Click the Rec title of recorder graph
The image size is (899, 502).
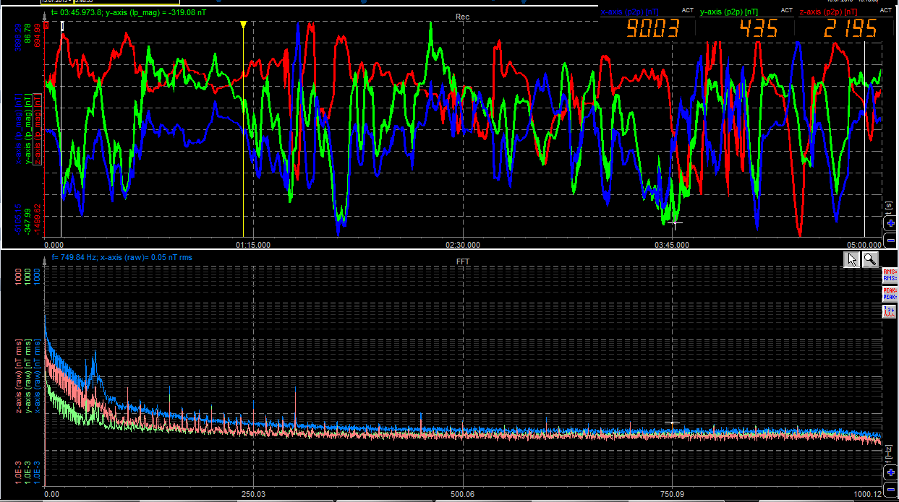(x=462, y=17)
